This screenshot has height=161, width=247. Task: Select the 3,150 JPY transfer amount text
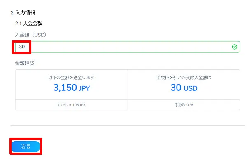(x=72, y=88)
